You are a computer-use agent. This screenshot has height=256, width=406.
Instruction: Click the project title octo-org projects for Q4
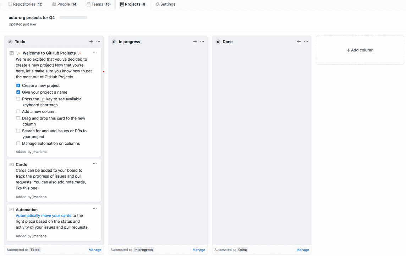click(x=32, y=18)
